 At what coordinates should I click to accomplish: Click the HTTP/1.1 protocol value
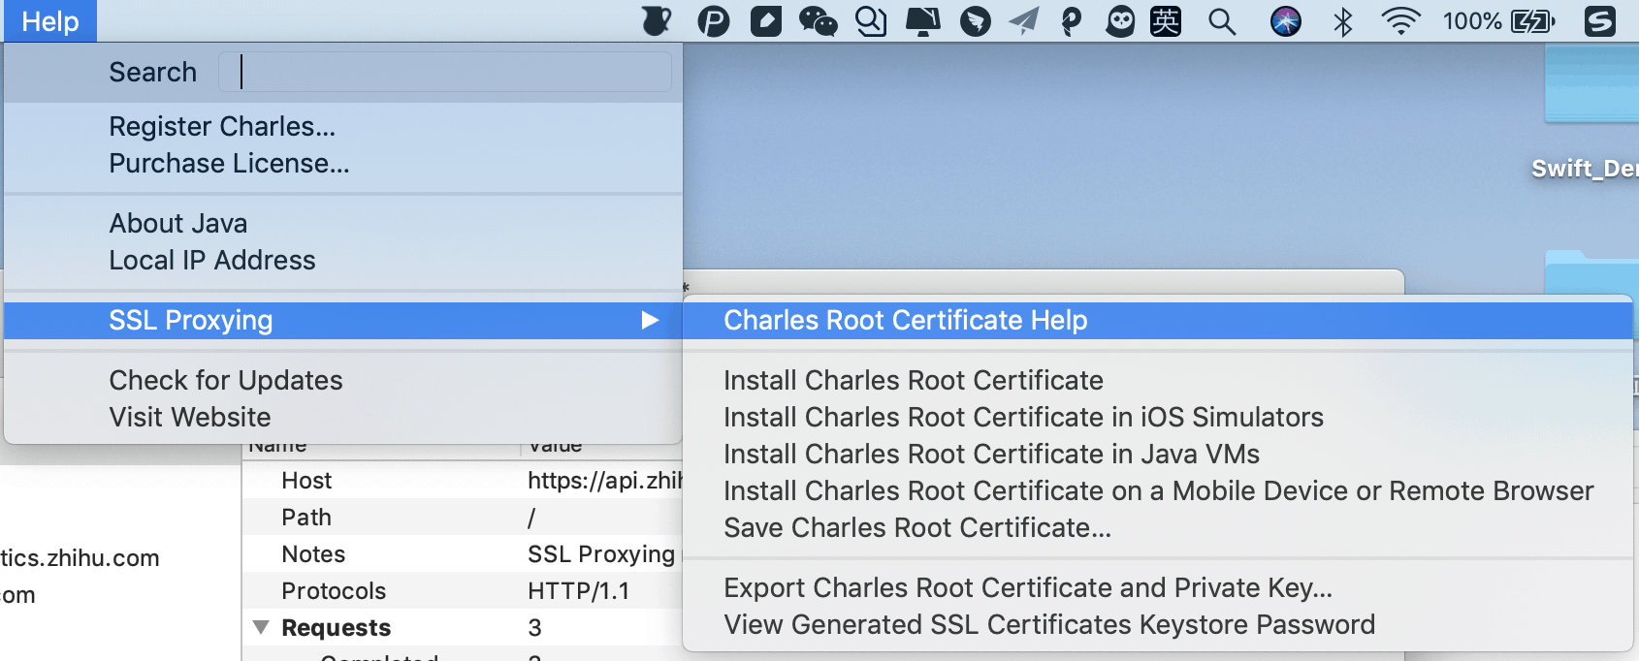(x=579, y=591)
